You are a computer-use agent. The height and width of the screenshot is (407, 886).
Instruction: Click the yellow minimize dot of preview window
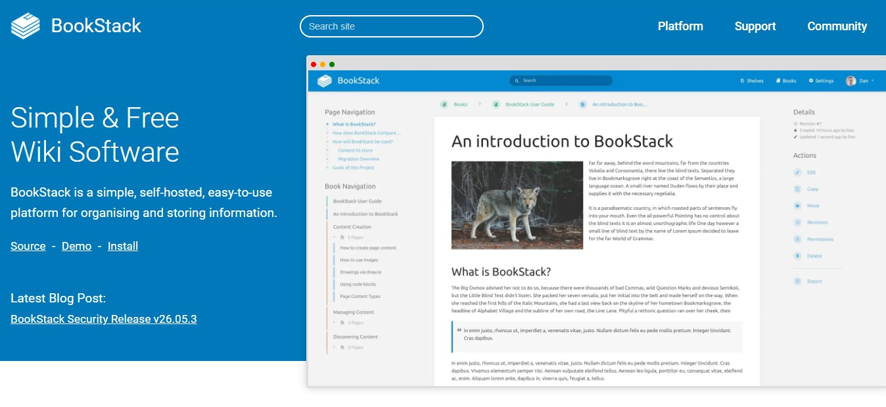[323, 64]
